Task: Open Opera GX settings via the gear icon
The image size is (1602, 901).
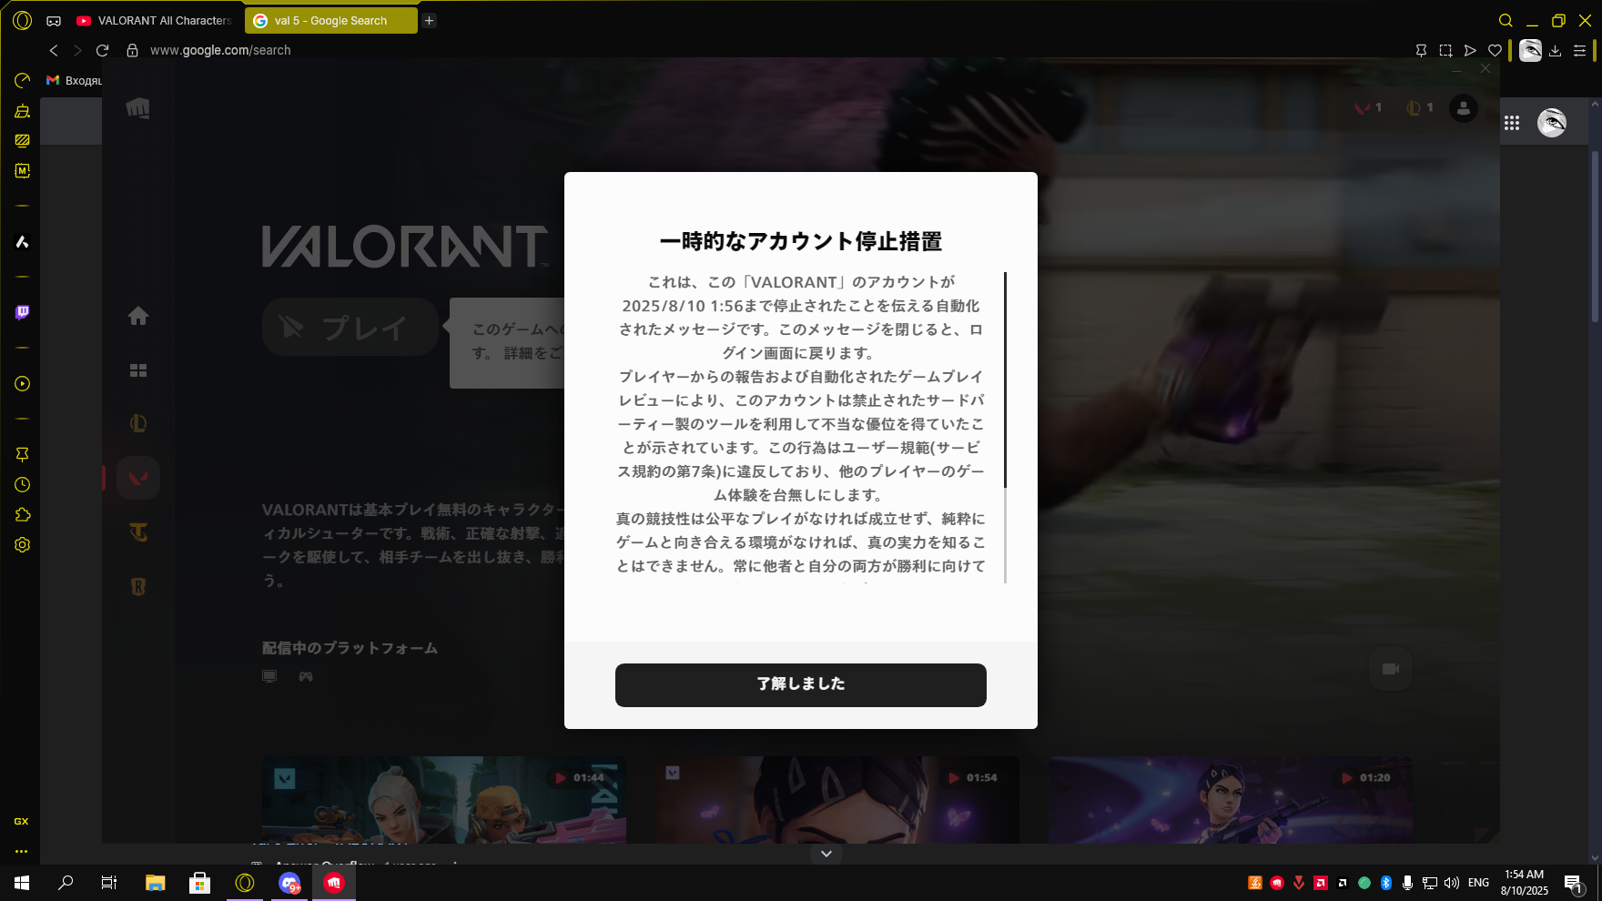Action: (x=20, y=544)
